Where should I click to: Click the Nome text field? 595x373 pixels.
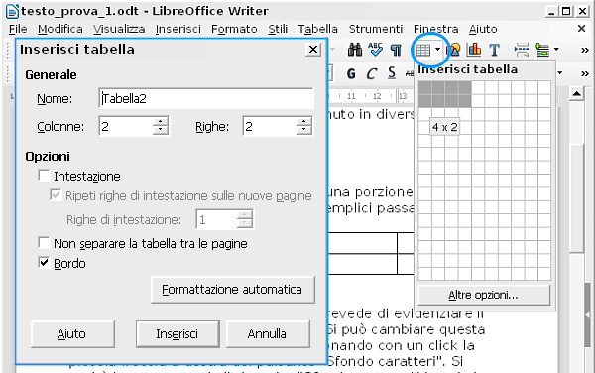[206, 98]
